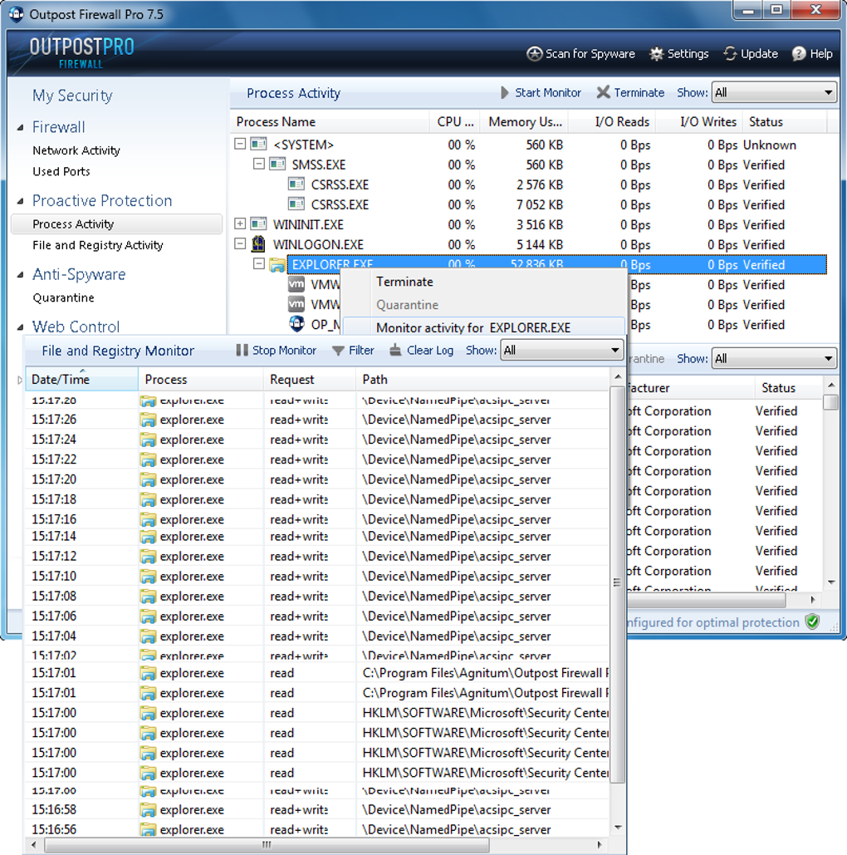The height and width of the screenshot is (855, 847).
Task: Open the My Security page
Action: [72, 96]
